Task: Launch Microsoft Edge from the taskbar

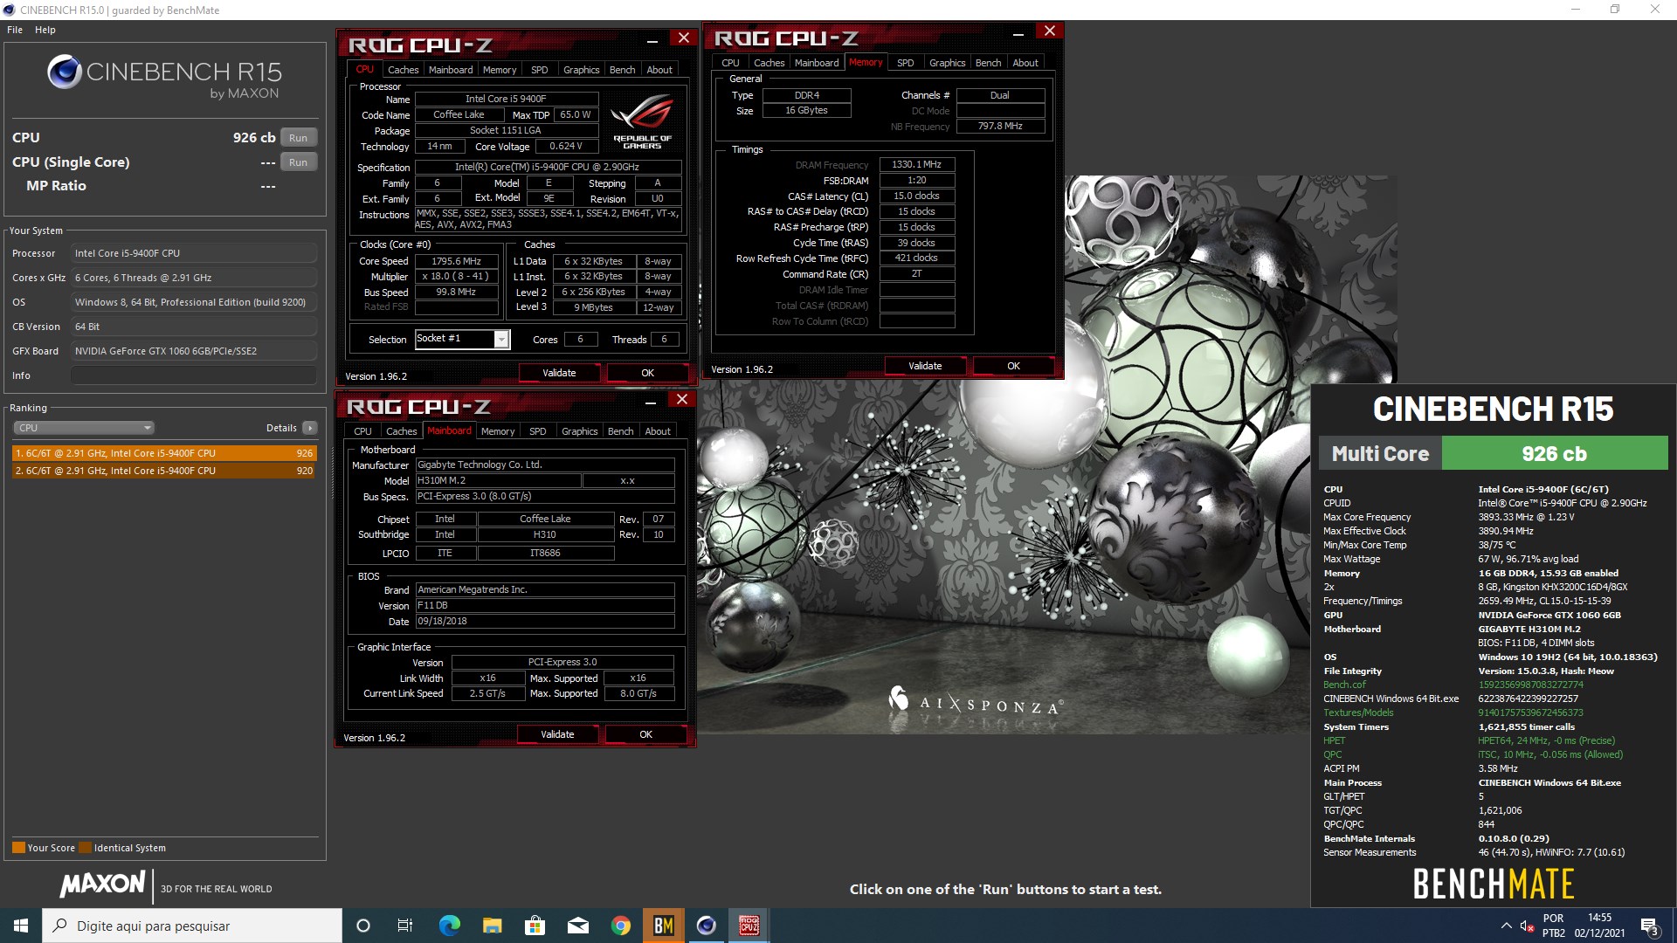Action: pos(449,926)
